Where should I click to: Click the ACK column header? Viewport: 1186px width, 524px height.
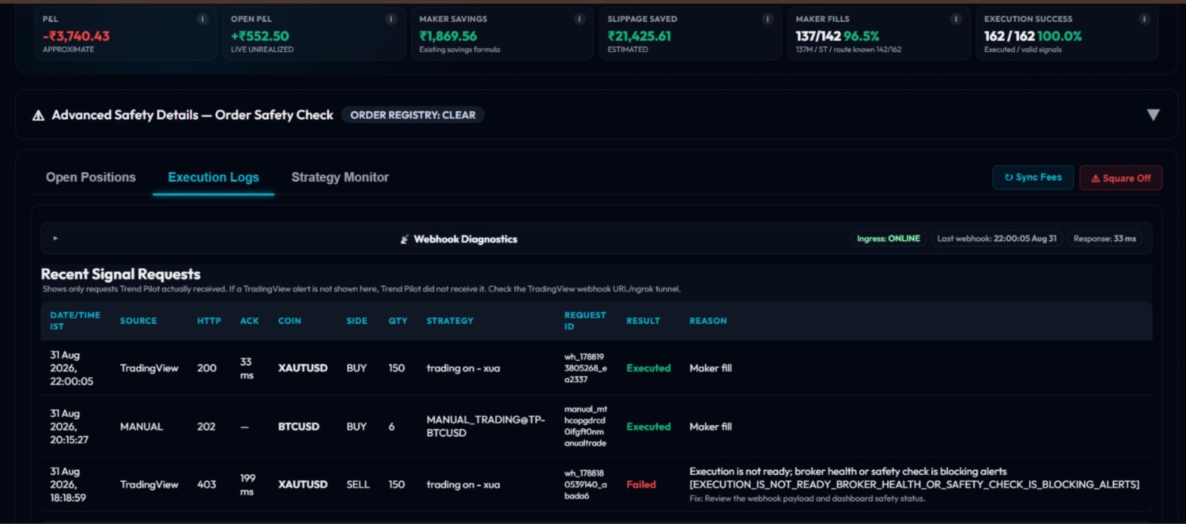[x=249, y=321]
